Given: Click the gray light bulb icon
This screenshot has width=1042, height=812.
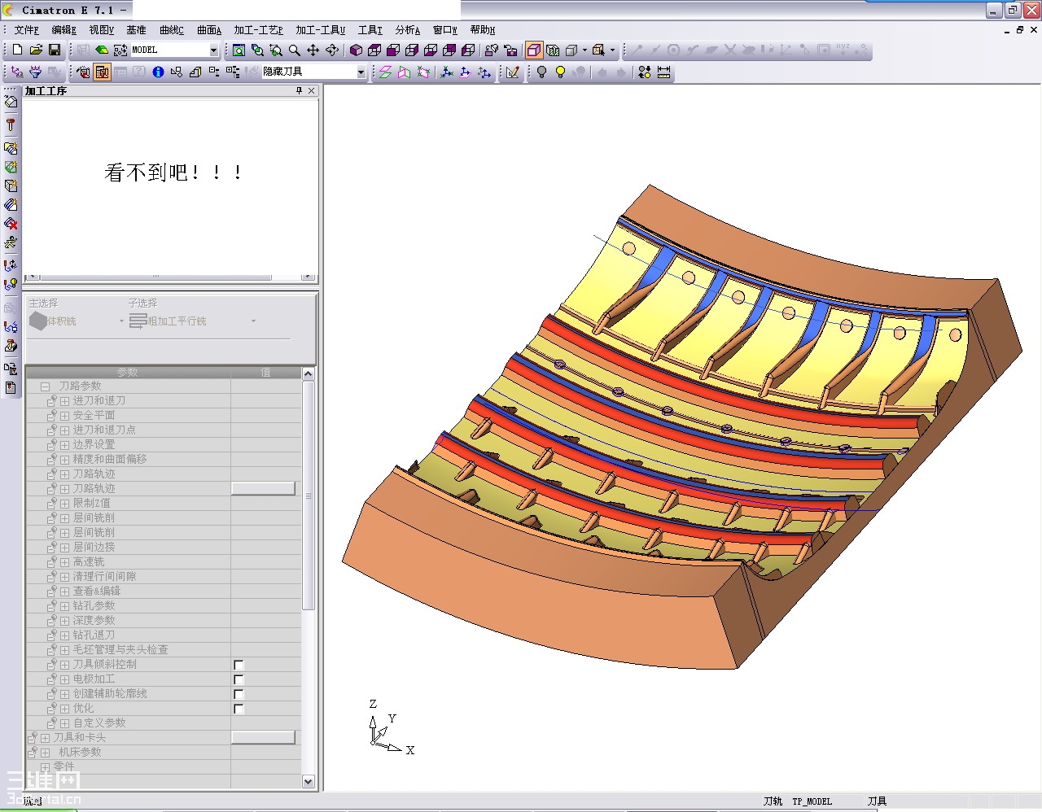Looking at the screenshot, I should click(x=541, y=72).
